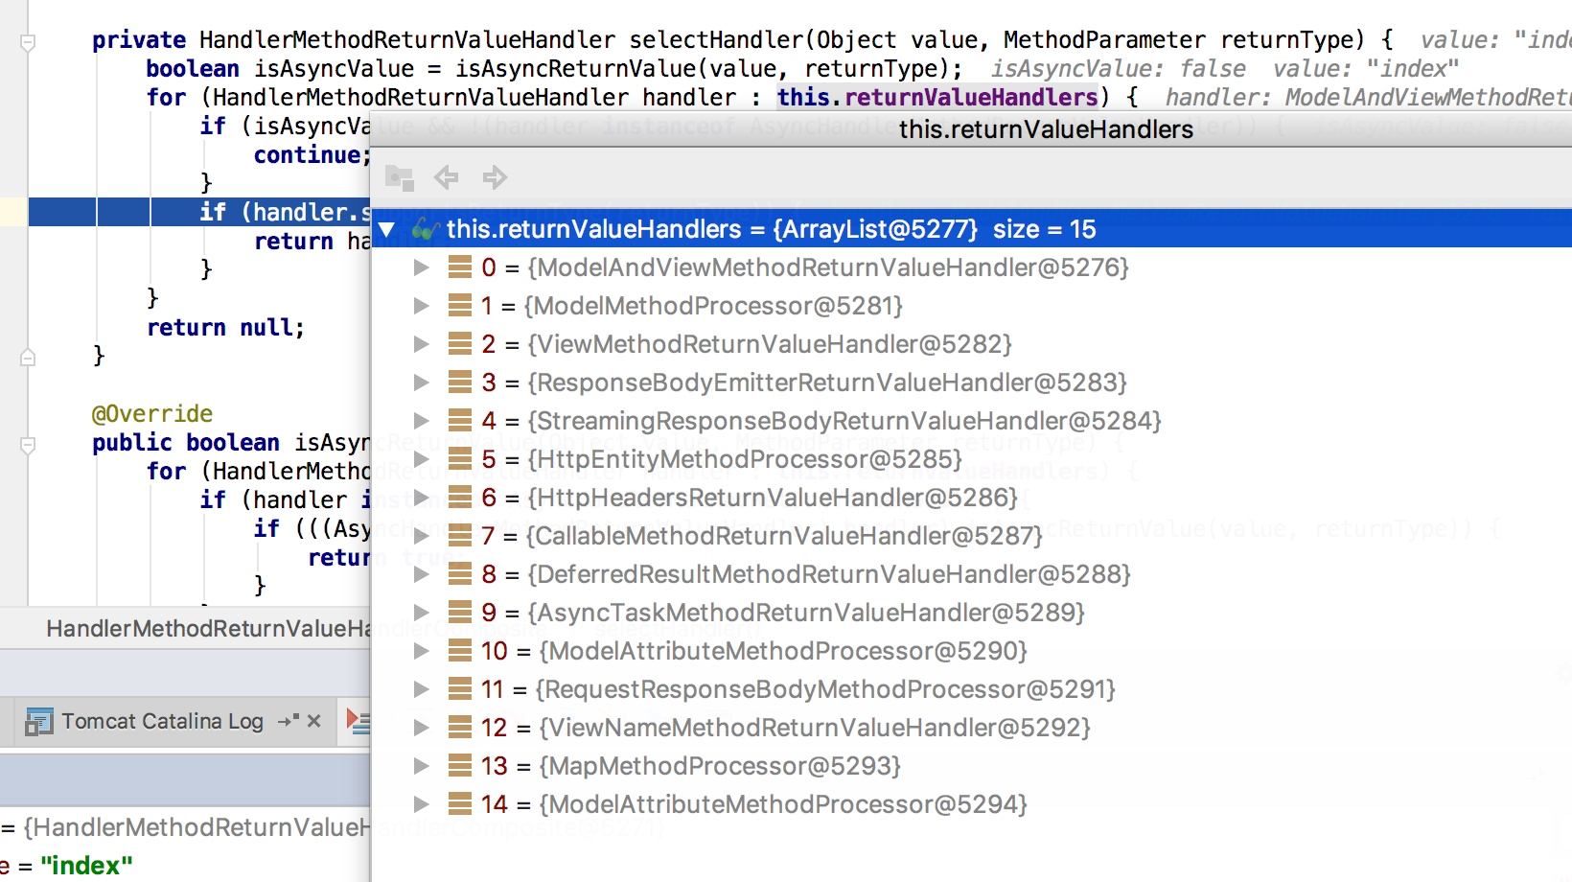Click field icon of element 14
The width and height of the screenshot is (1572, 882).
coord(460,804)
